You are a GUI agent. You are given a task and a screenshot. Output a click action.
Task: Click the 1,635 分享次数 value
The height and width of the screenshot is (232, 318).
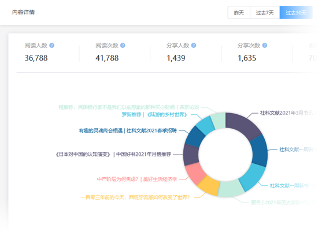(x=247, y=58)
